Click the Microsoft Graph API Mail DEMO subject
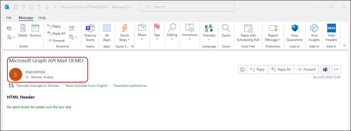Image resolution: width=351 pixels, height=131 pixels. point(46,60)
